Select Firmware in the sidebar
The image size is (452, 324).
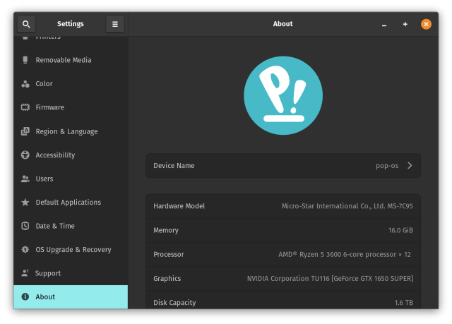(71, 107)
